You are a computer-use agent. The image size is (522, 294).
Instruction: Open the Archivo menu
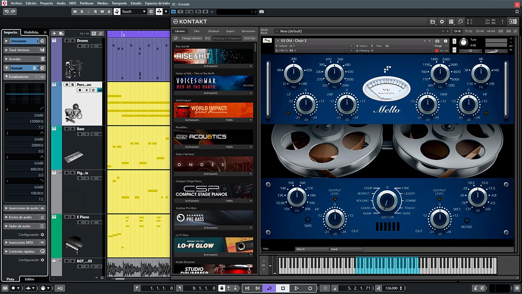(16, 3)
